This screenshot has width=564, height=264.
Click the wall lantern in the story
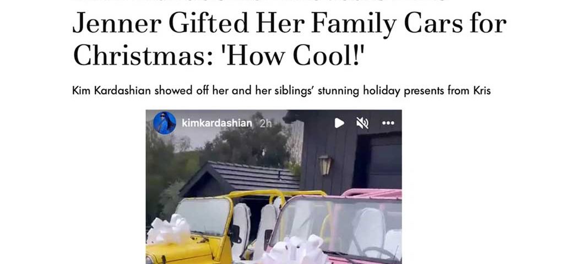pyautogui.click(x=324, y=165)
